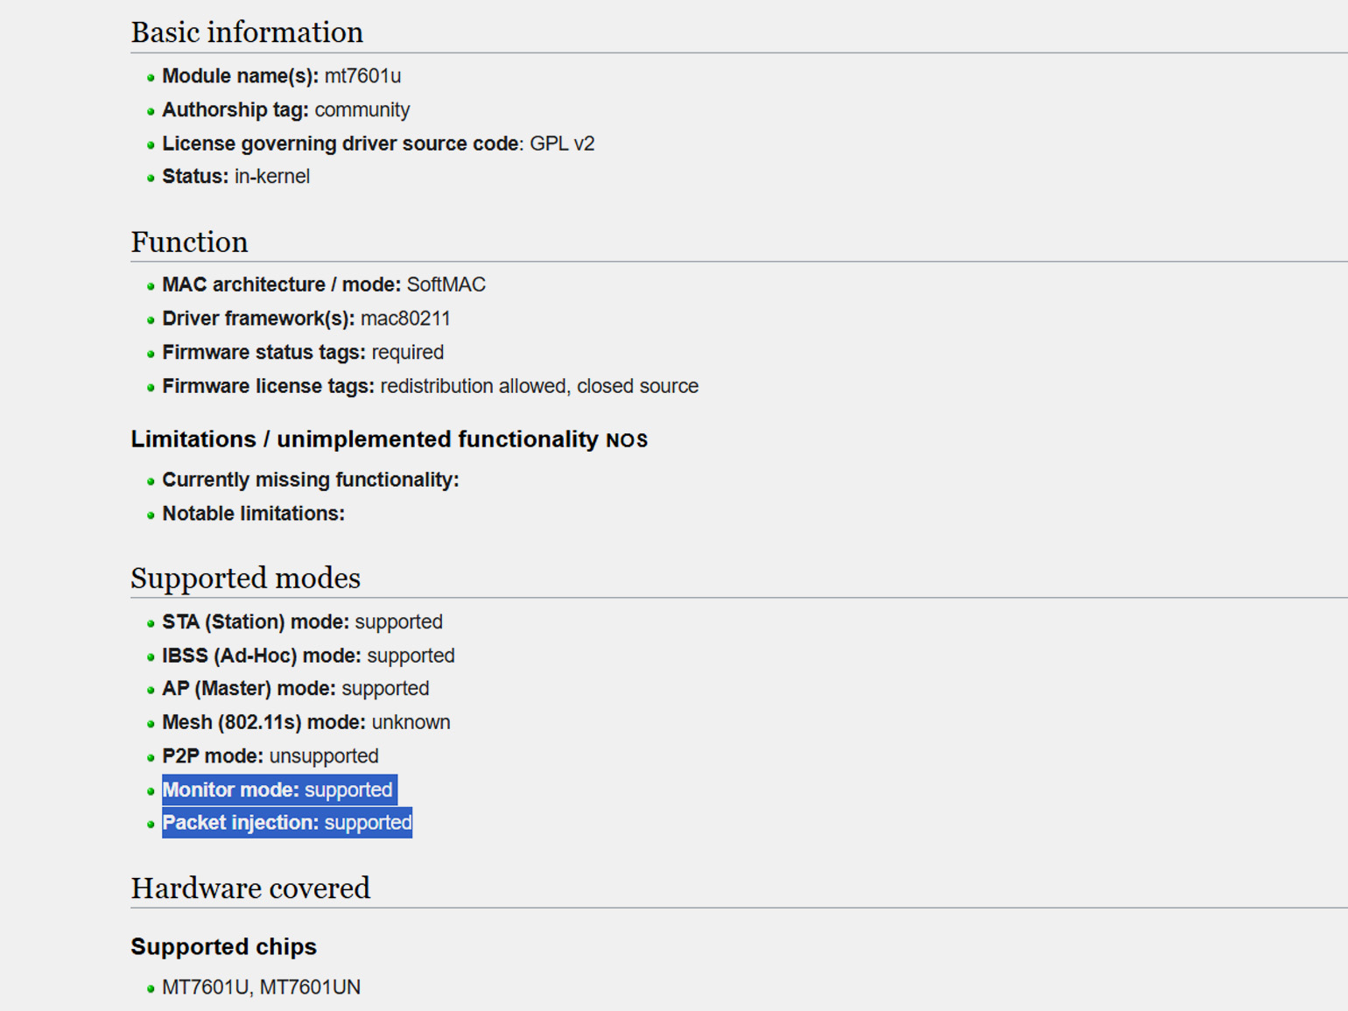Image resolution: width=1348 pixels, height=1011 pixels.
Task: Click the AP (Master) mode line
Action: 295,688
